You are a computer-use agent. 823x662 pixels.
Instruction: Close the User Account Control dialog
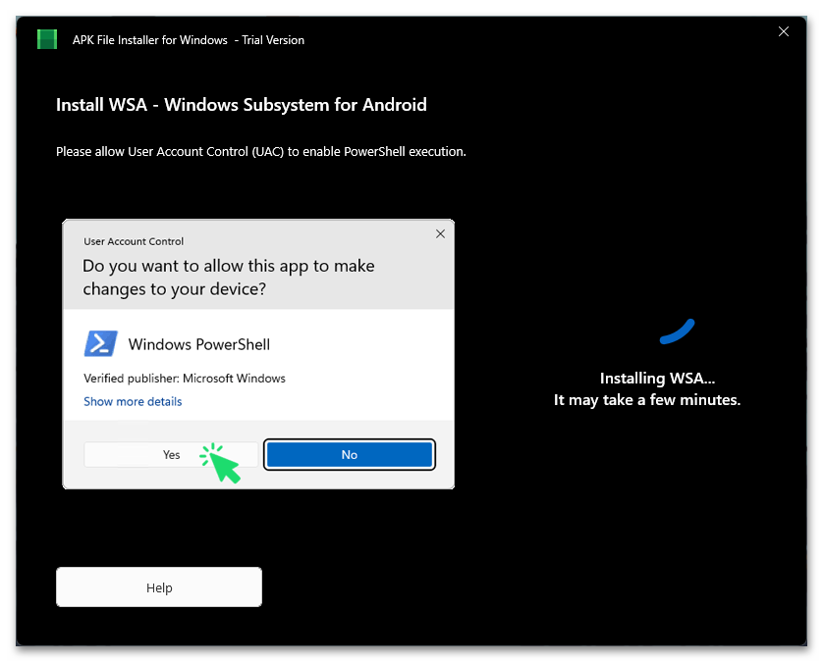(x=440, y=233)
